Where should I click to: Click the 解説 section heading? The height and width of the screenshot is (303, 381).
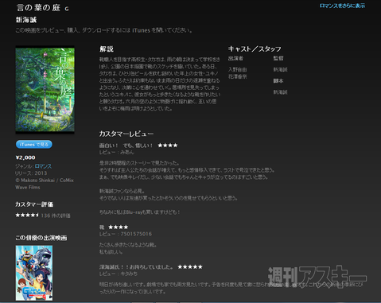107,49
